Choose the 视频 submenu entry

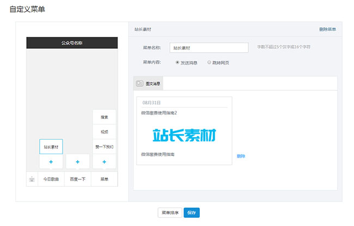[x=104, y=131]
